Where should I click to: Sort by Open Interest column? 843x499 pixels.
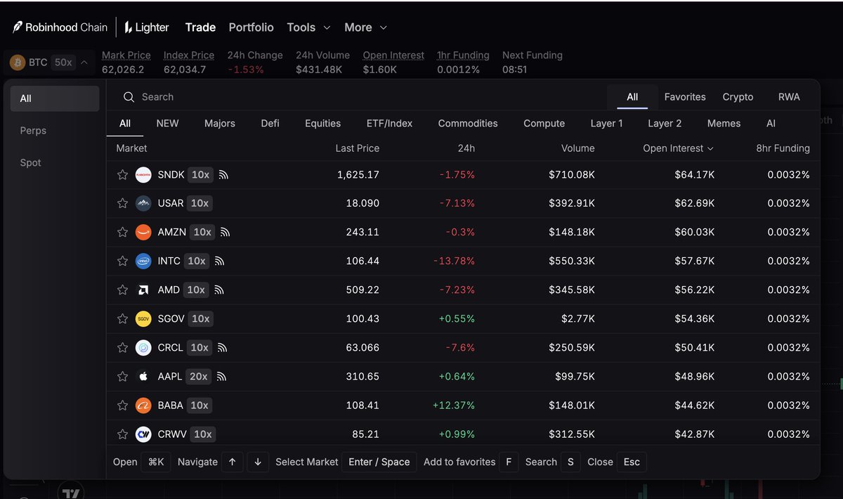coord(678,148)
